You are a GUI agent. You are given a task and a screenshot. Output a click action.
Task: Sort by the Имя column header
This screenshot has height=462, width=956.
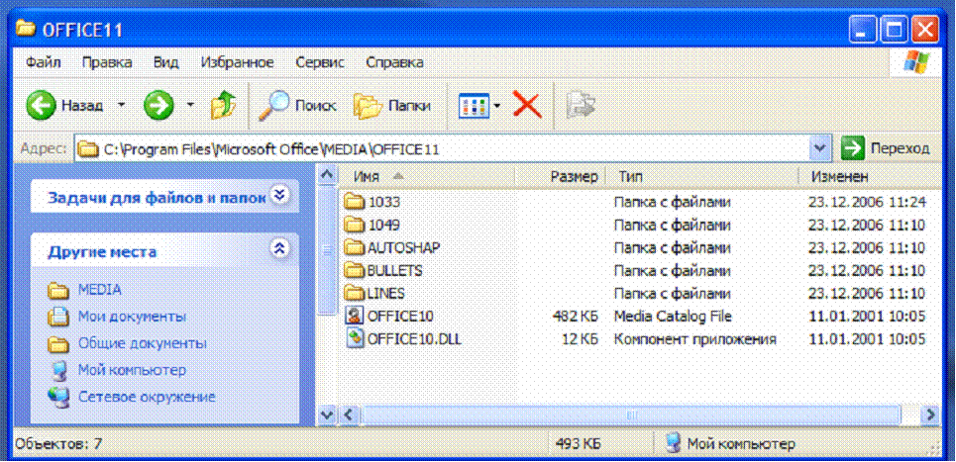coord(427,176)
